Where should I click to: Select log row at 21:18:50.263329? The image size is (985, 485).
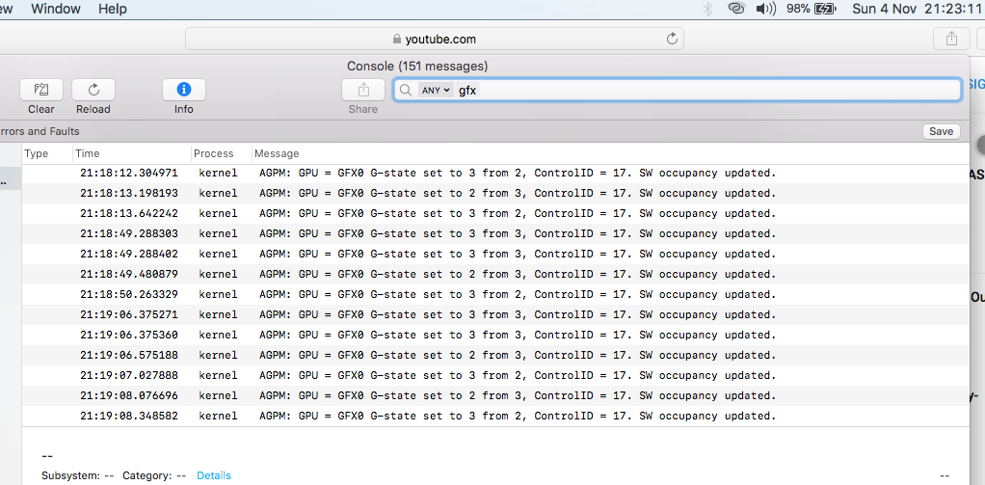(495, 294)
